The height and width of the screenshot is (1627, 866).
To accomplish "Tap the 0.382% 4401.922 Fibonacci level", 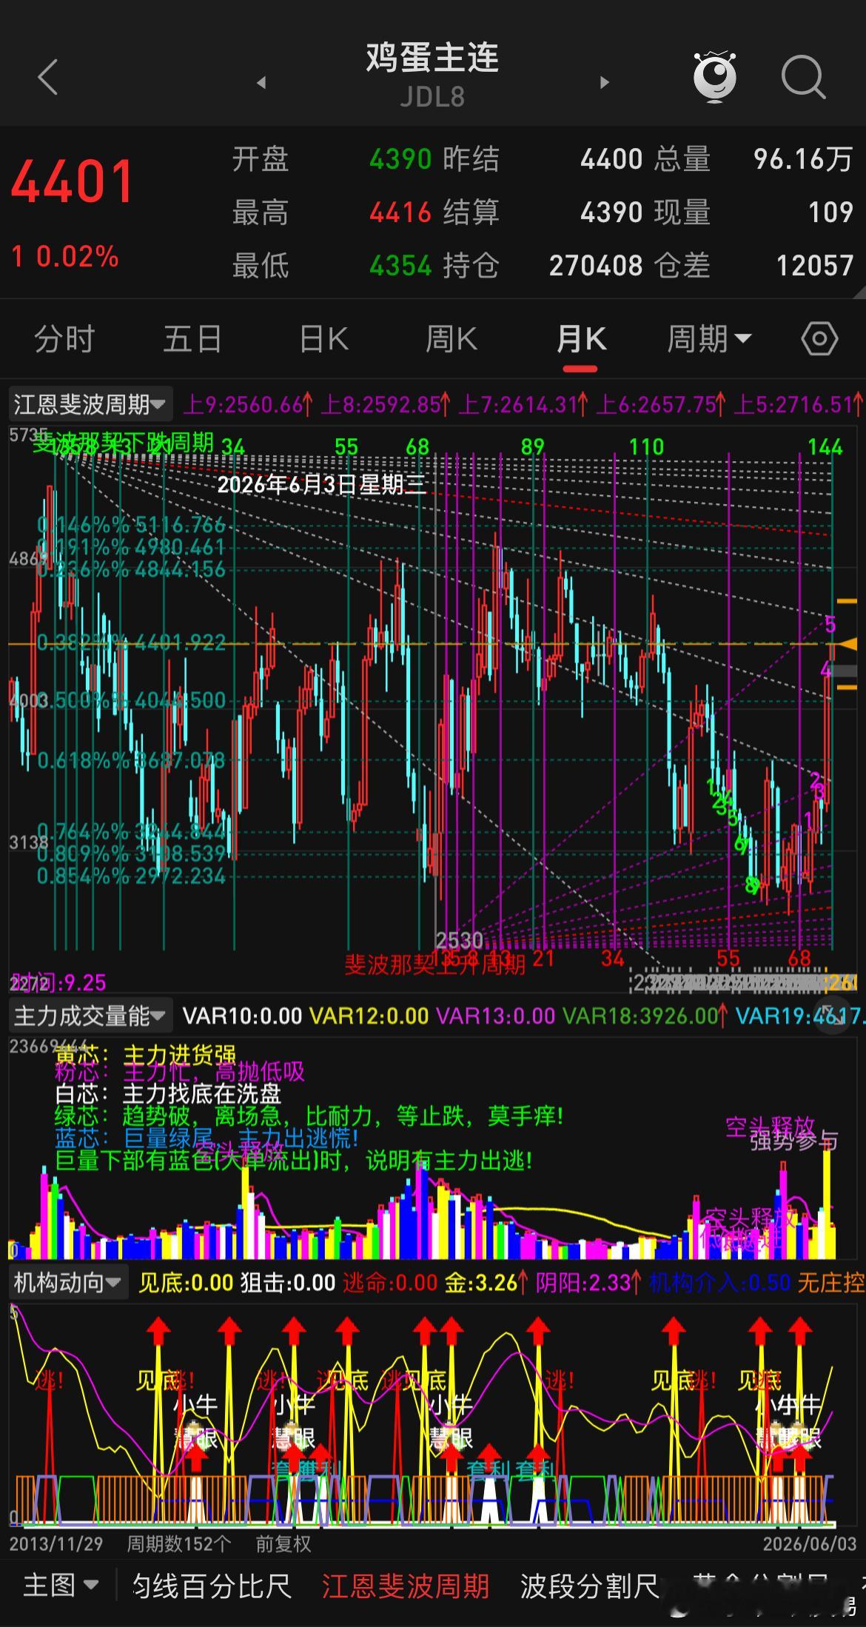I will coord(132,642).
